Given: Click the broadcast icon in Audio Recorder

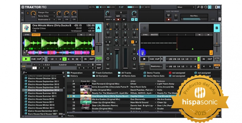Looking at the screenshot, I should 168,15.
